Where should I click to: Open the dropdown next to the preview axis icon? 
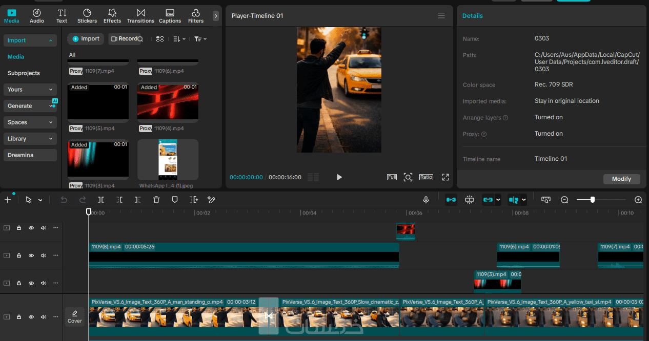523,200
